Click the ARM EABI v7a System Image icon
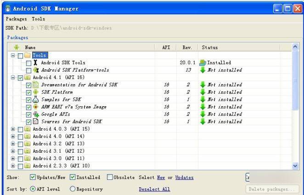The height and width of the screenshot is (195, 304). click(36, 107)
